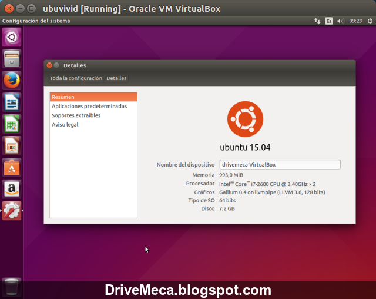Screen dimensions: 376x299
Task: Click the Ubuntu logo in Detalles
Action: click(x=245, y=119)
